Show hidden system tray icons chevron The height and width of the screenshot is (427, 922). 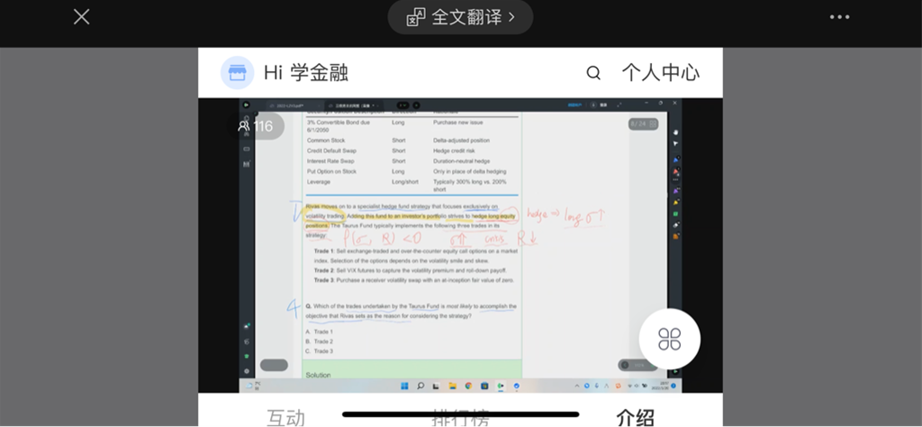point(577,386)
